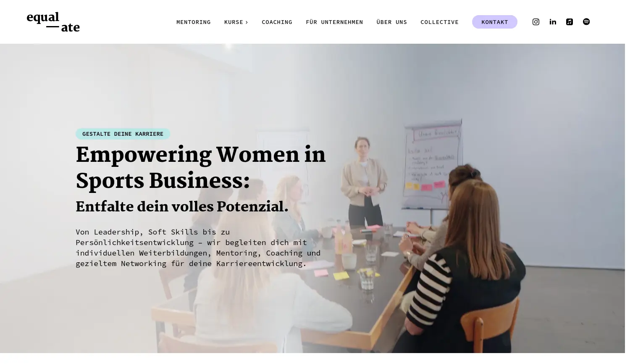Click the music note podcast icon
The width and height of the screenshot is (630, 364).
click(x=569, y=22)
